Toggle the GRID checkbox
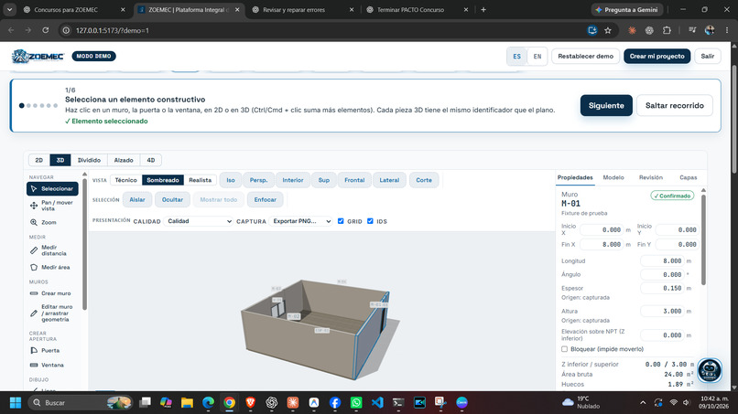 pyautogui.click(x=341, y=221)
